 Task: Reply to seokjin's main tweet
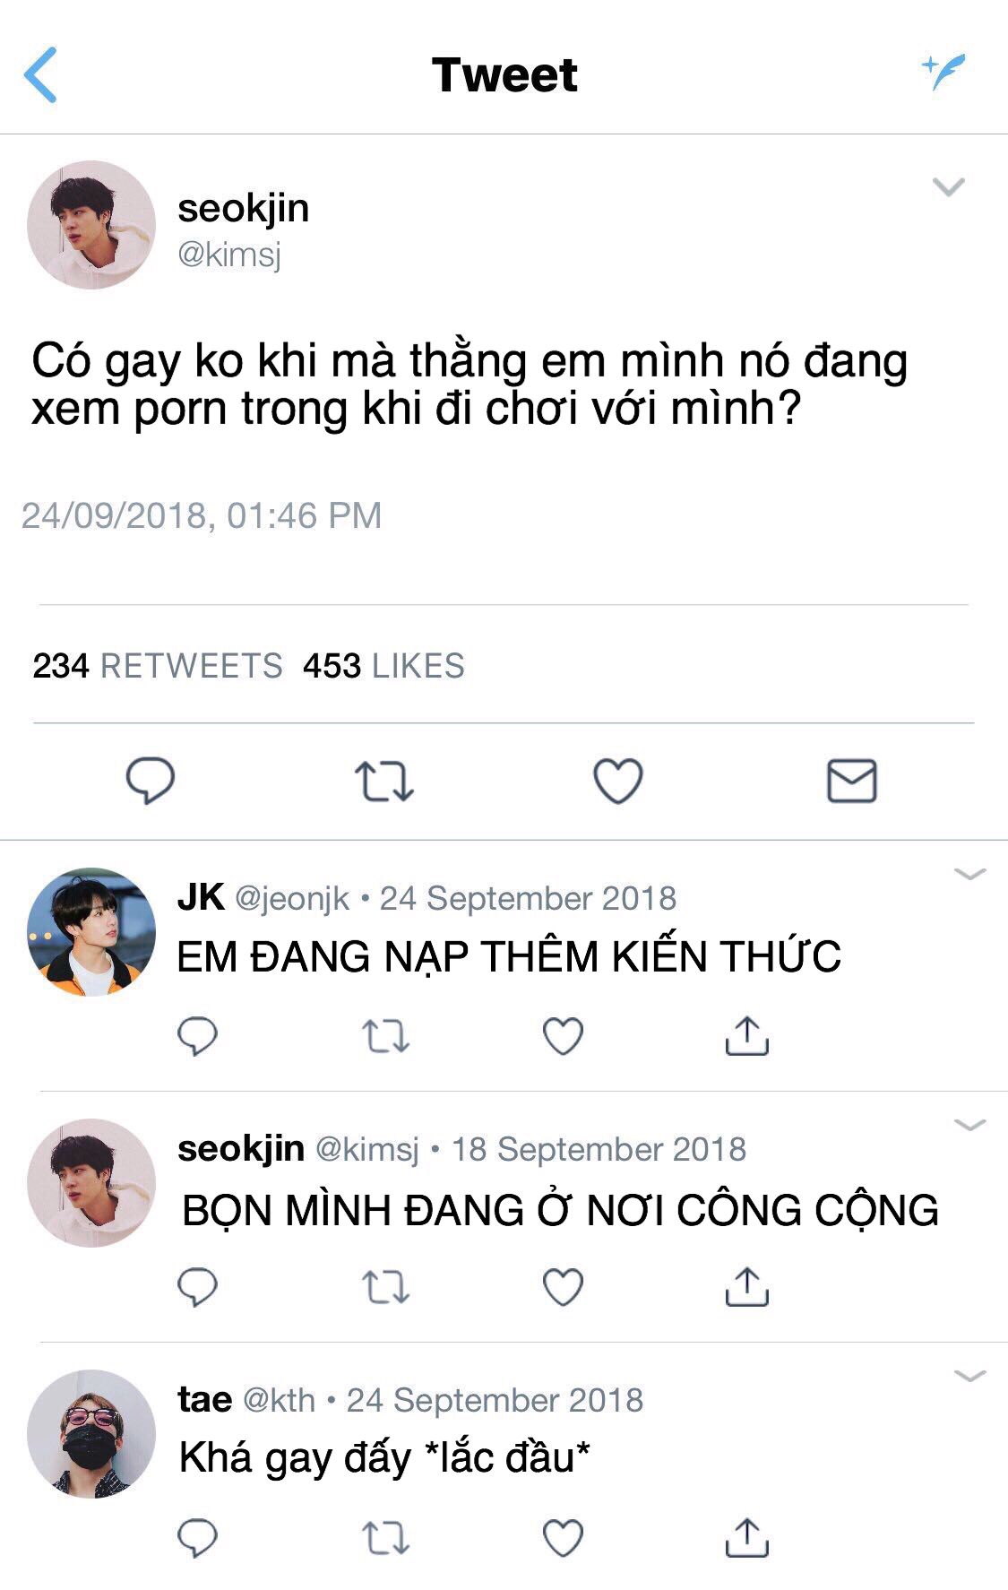coord(150,780)
